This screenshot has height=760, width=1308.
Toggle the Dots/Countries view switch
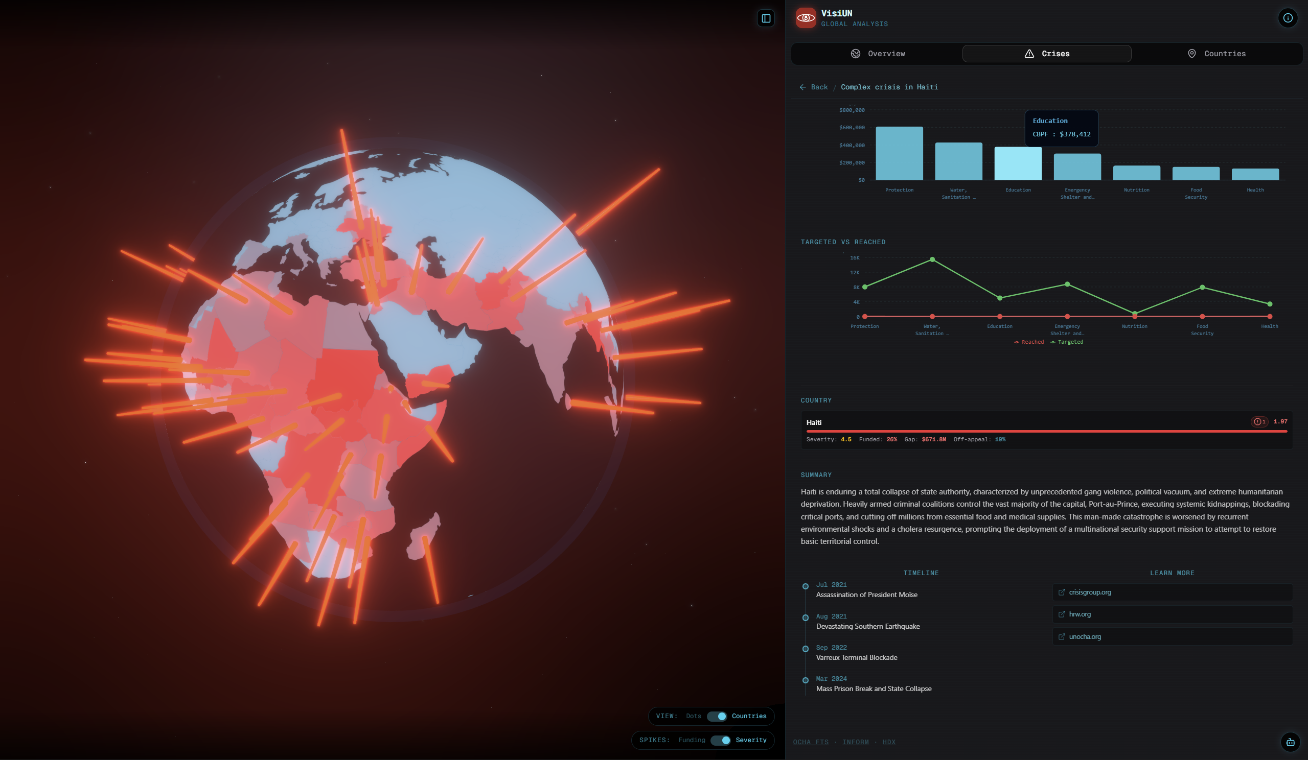pyautogui.click(x=717, y=717)
